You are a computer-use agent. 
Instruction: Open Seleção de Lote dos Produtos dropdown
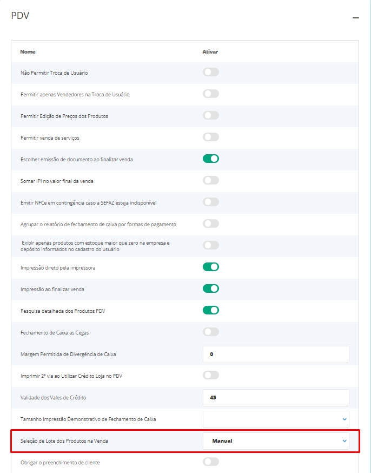click(x=276, y=441)
